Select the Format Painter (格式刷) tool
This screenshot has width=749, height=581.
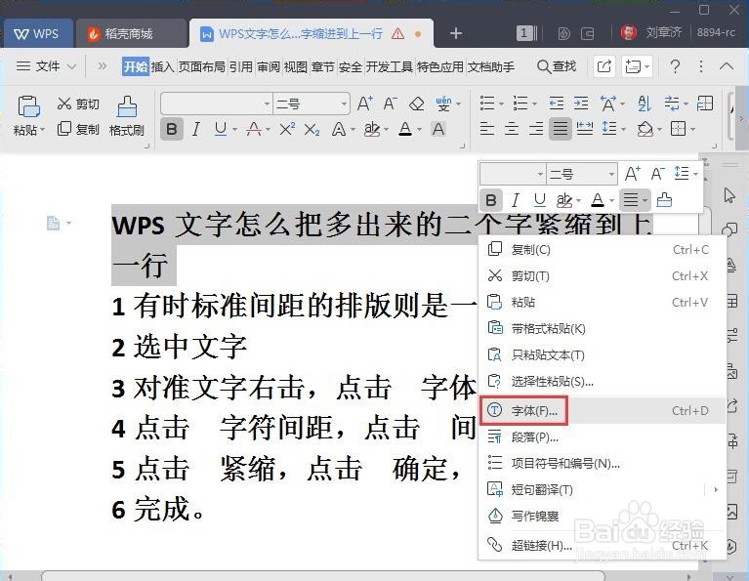[x=127, y=116]
